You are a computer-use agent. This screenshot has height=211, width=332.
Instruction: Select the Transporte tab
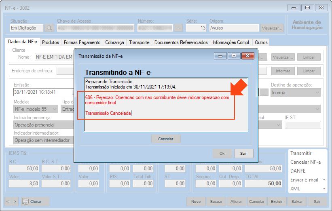coord(139,42)
